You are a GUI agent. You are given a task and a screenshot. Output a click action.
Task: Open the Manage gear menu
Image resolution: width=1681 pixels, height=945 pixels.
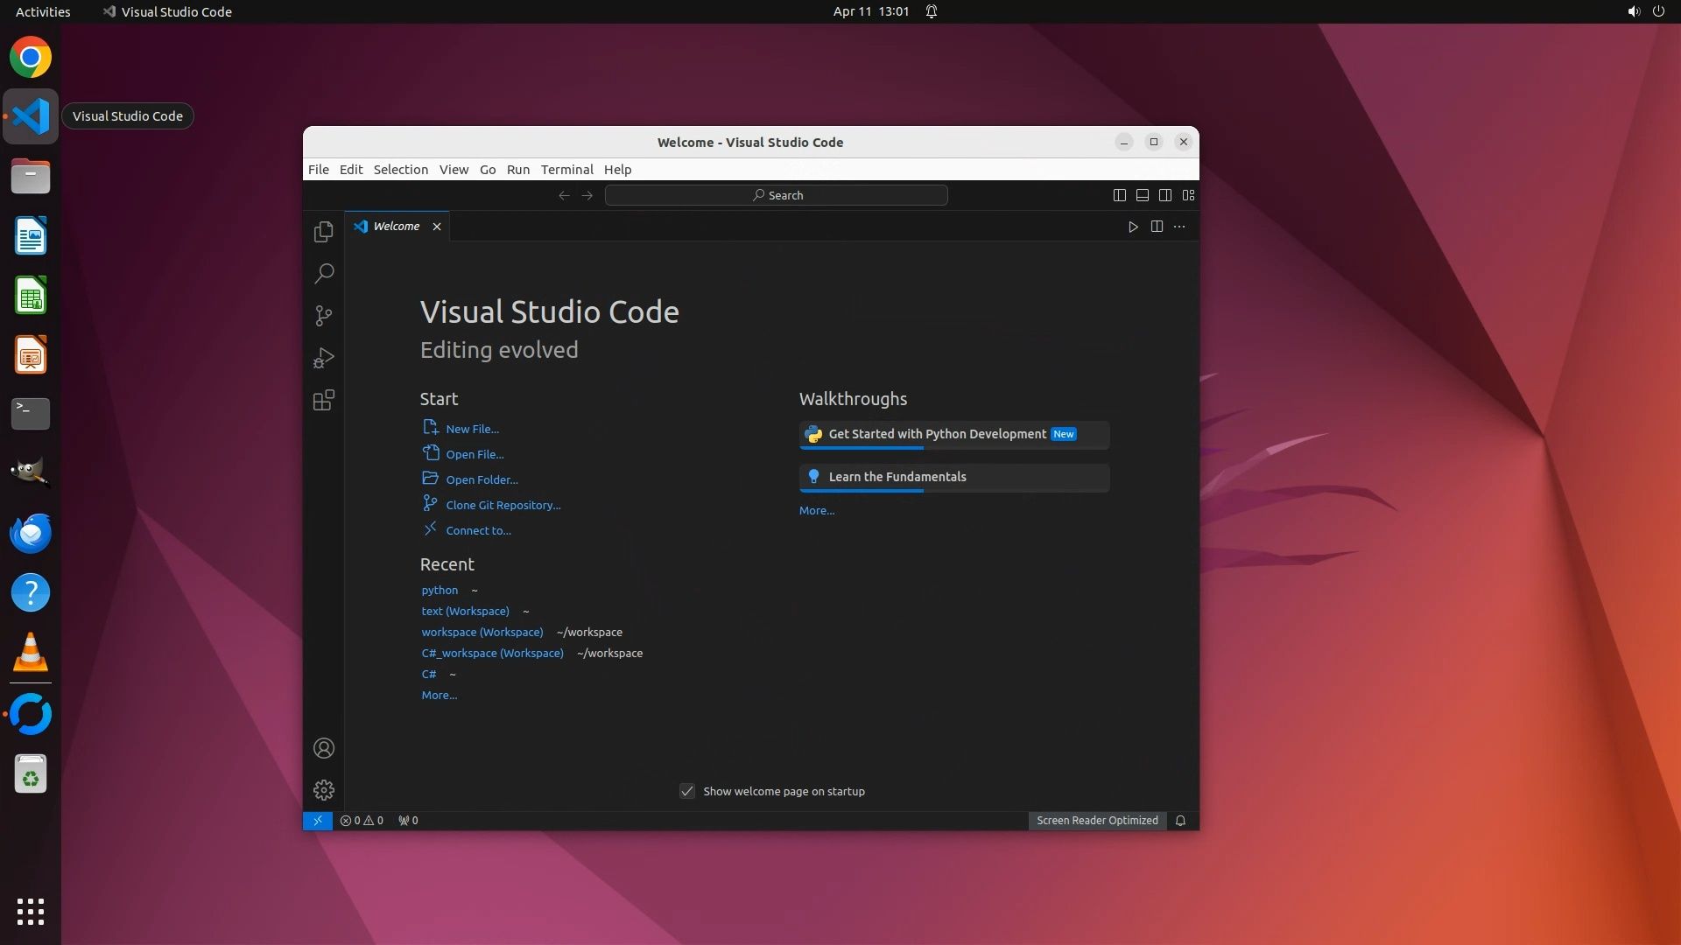click(323, 790)
